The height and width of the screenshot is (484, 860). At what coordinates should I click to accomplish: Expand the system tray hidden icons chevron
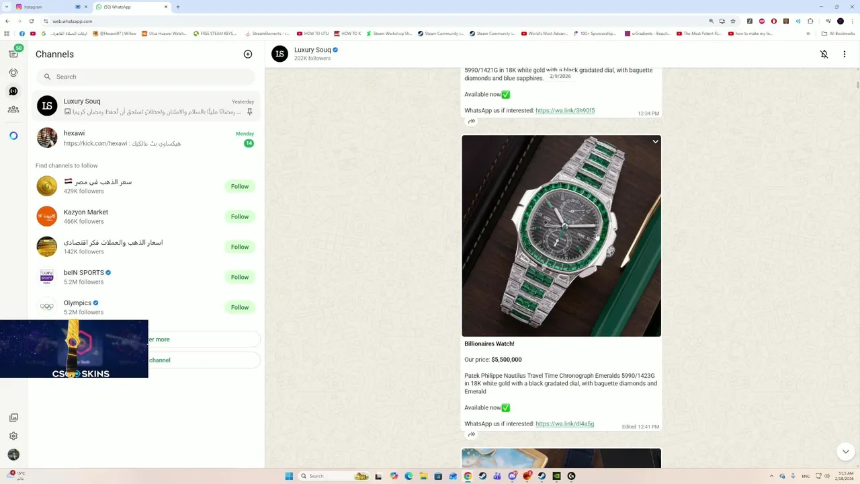click(771, 476)
